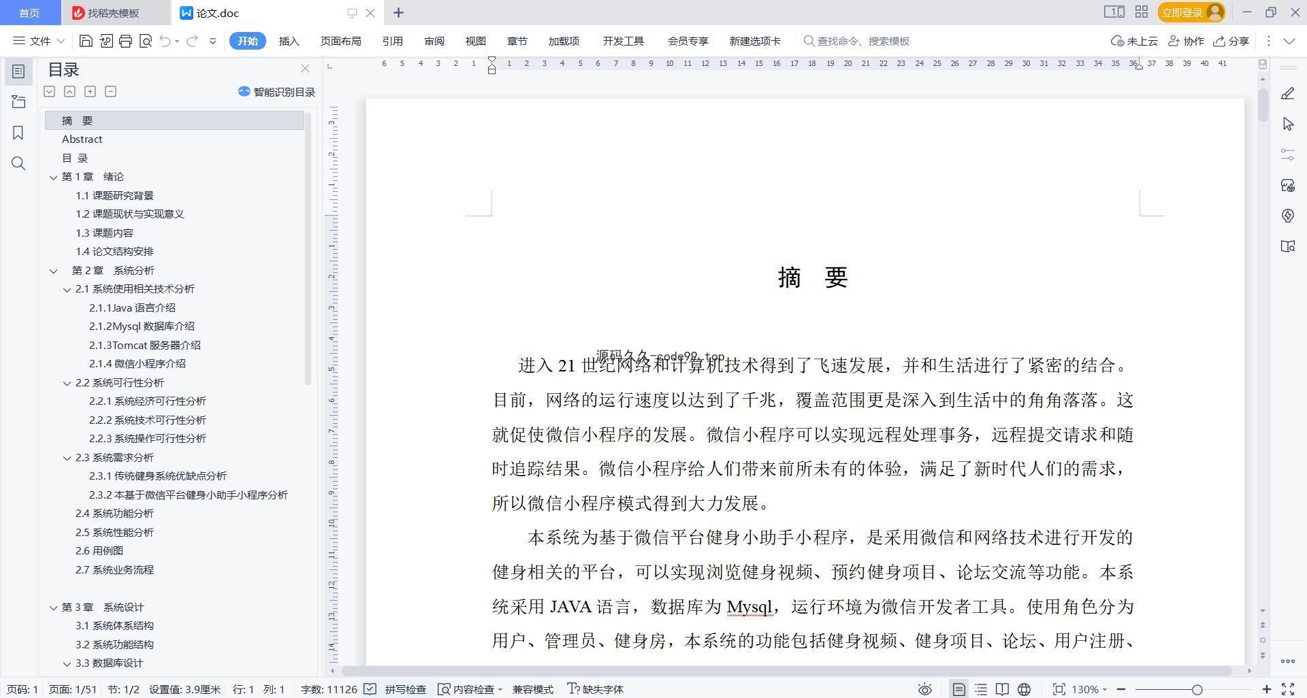Collapse 2.1 系统使用相关技术分析 node
The width and height of the screenshot is (1307, 698).
(67, 289)
